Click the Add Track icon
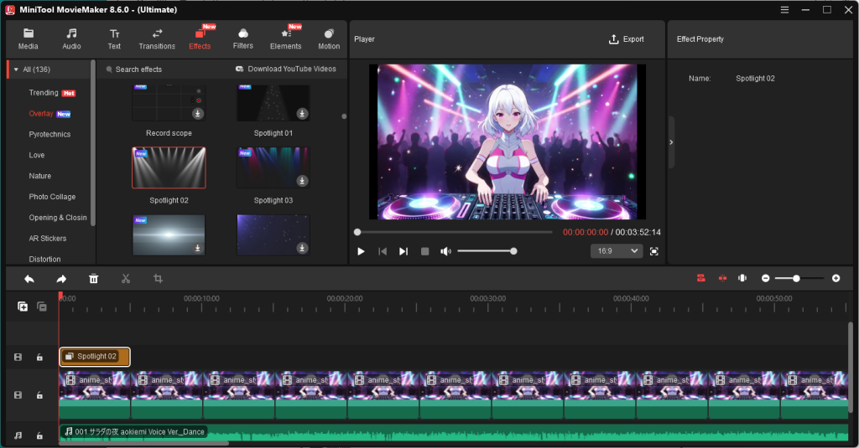The height and width of the screenshot is (448, 859). [x=23, y=306]
